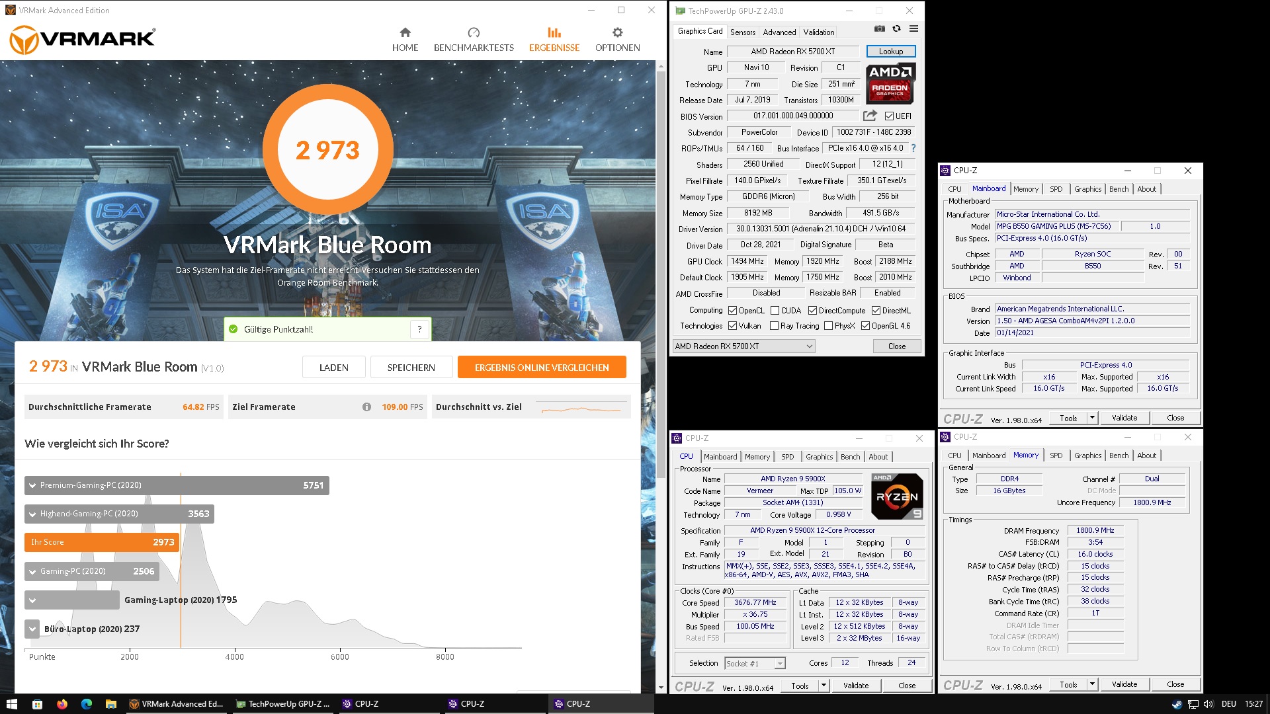The width and height of the screenshot is (1270, 714).
Task: Toggle the DirectCompute checkbox
Action: click(x=812, y=311)
